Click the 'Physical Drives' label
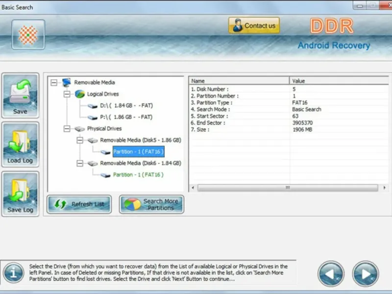392x294 pixels. coord(104,128)
